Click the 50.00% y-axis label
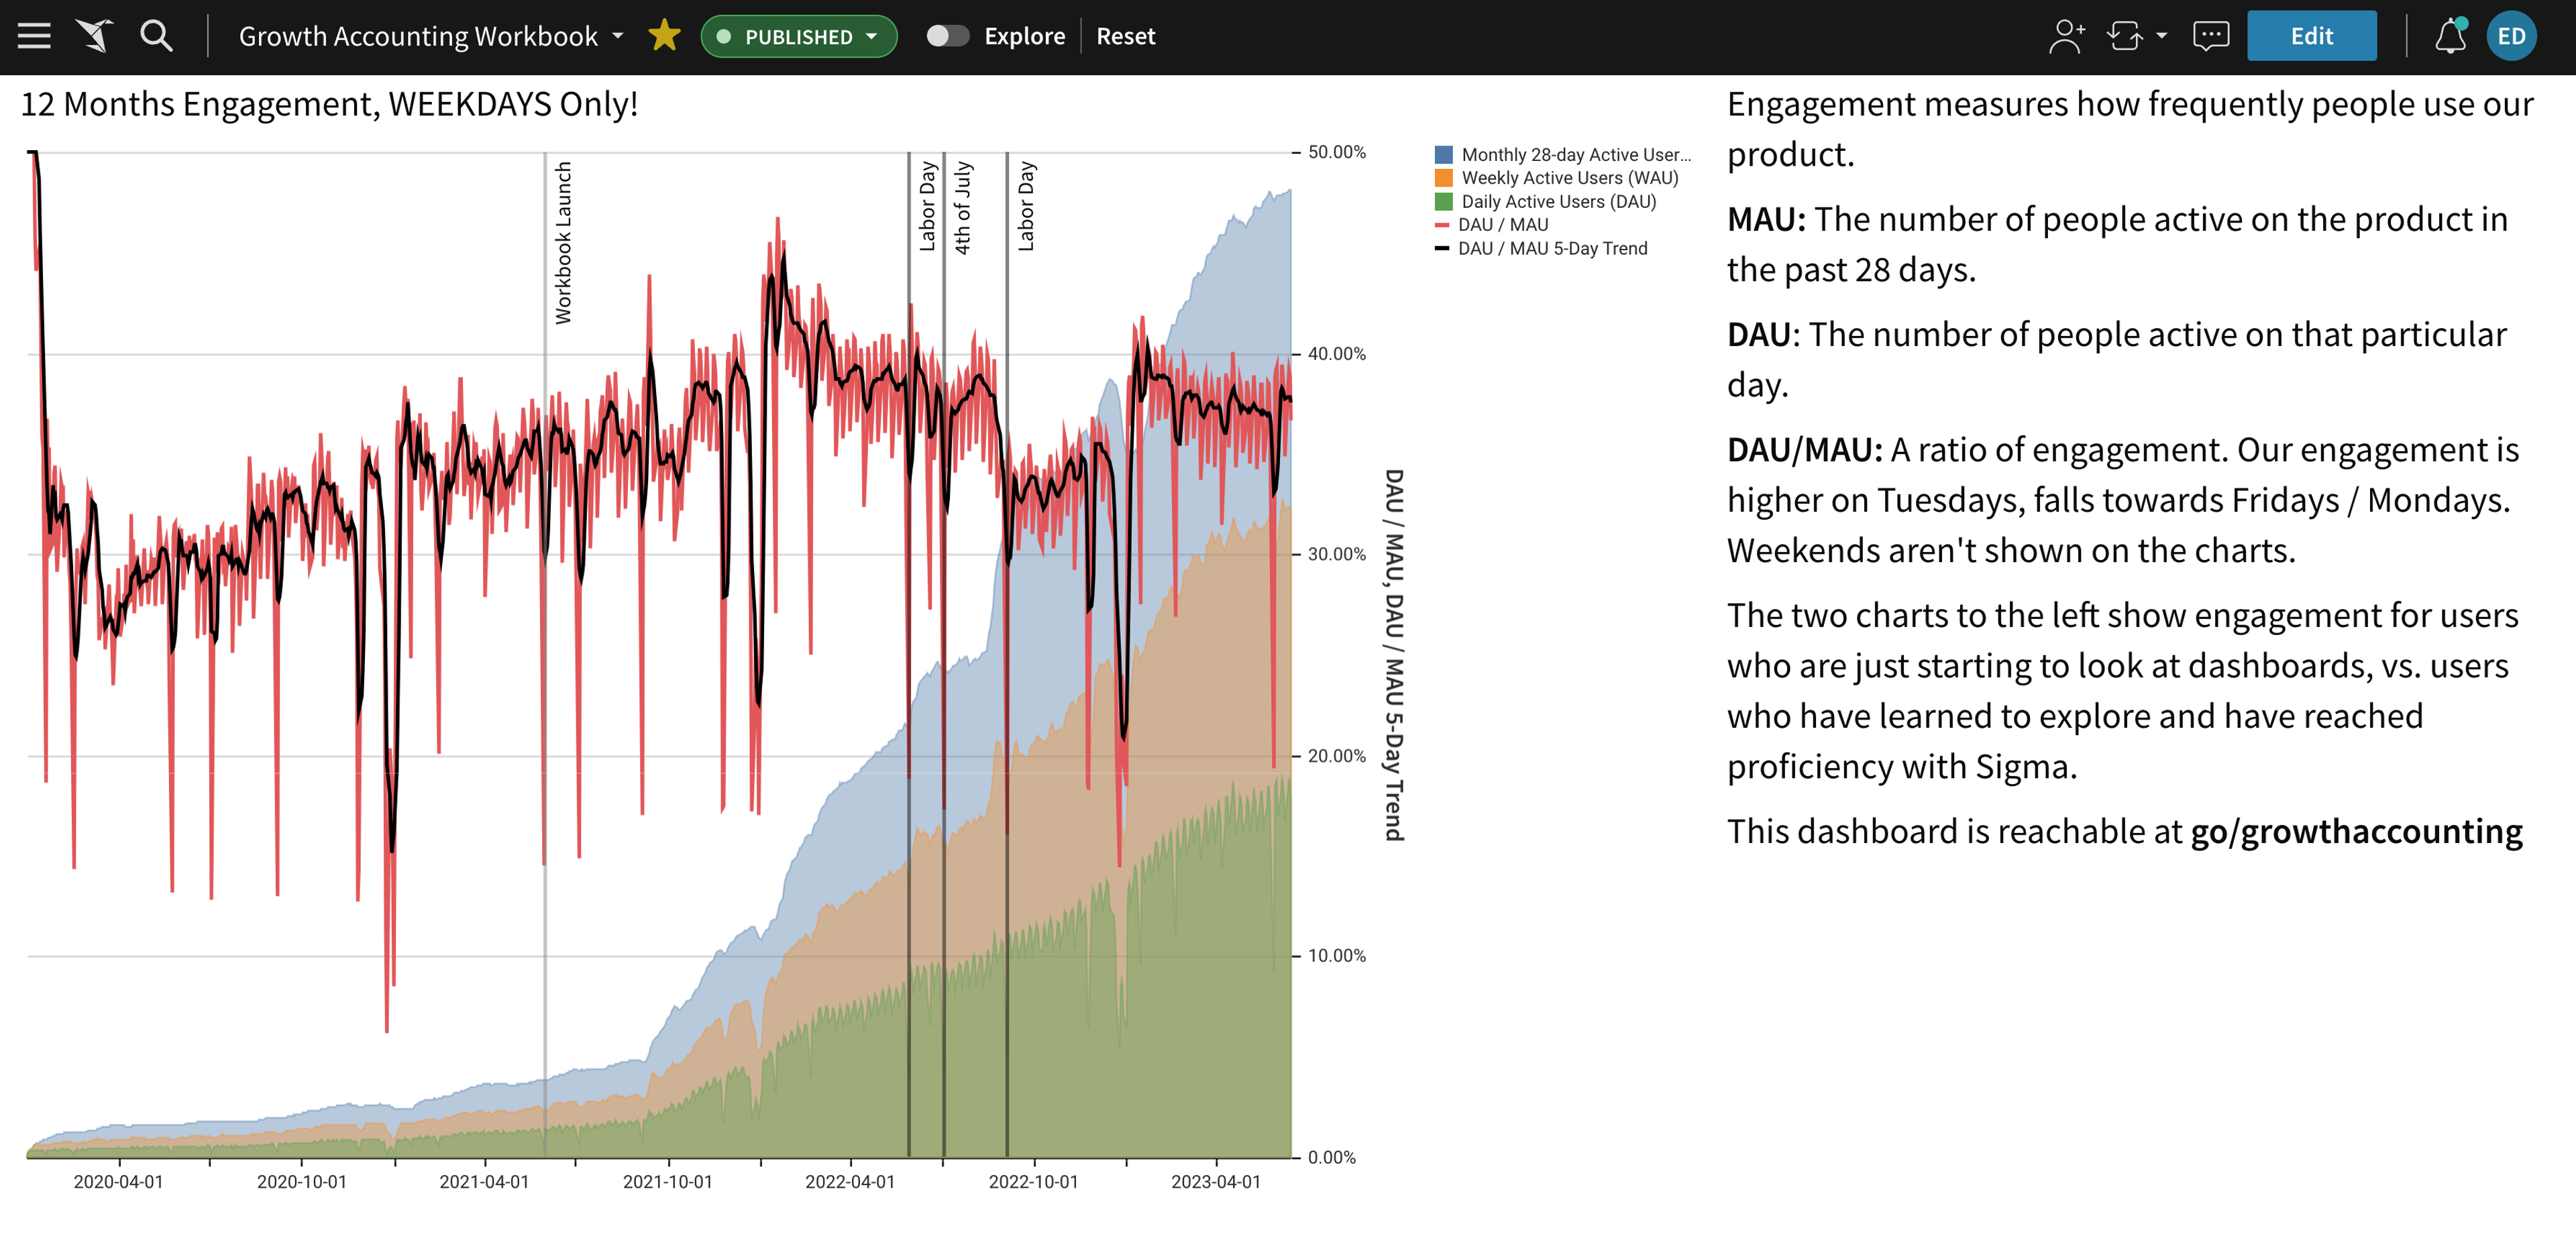The image size is (2576, 1236). pos(1336,152)
